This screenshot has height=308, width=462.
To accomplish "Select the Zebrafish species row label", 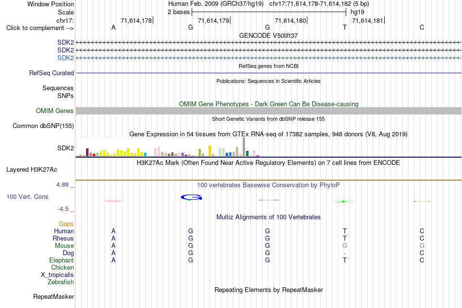I will (x=61, y=282).
